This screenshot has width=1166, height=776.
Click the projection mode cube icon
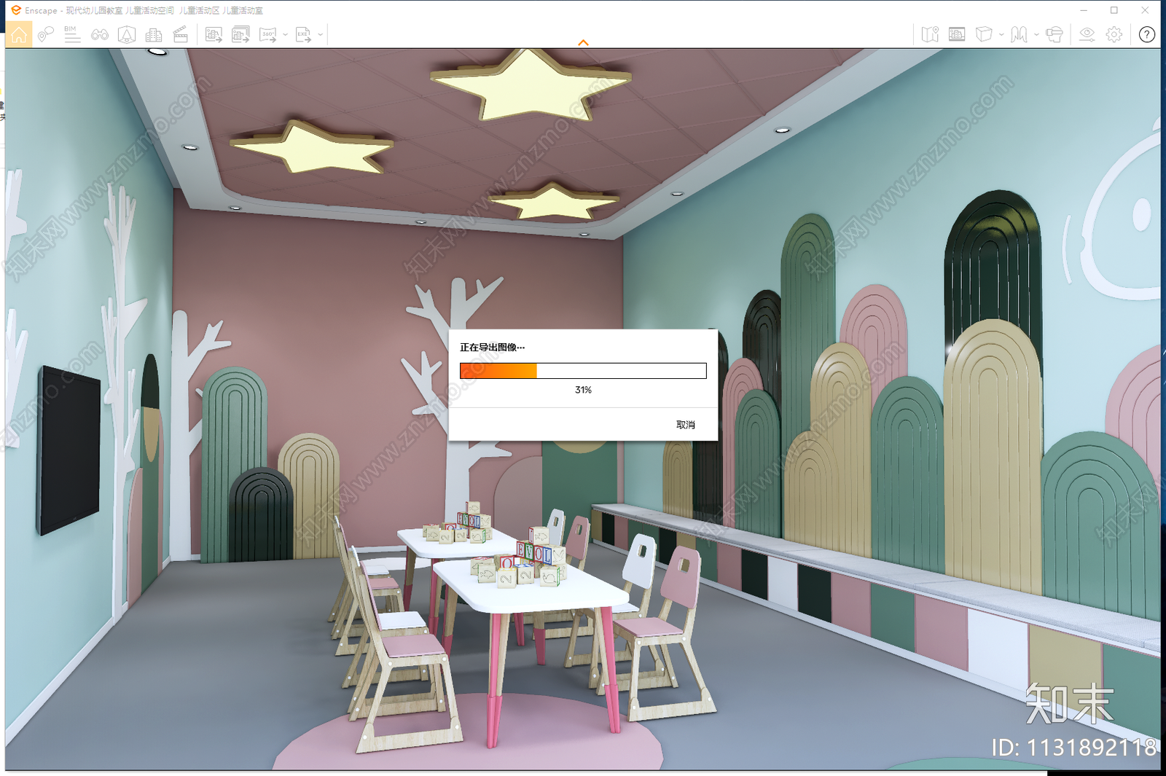[x=984, y=34]
